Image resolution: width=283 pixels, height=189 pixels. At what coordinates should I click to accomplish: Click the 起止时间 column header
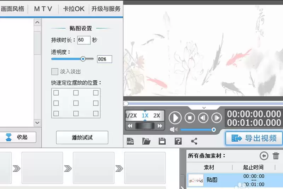point(253,167)
